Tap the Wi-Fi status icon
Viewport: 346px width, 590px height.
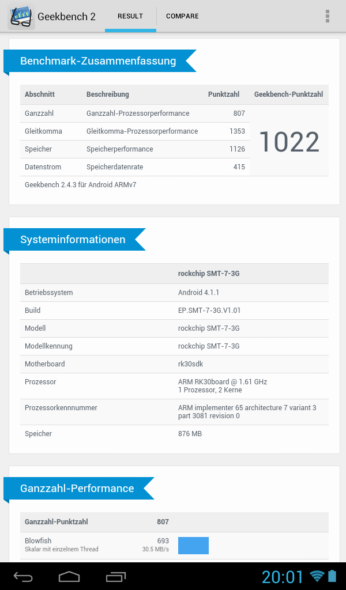coord(317,576)
